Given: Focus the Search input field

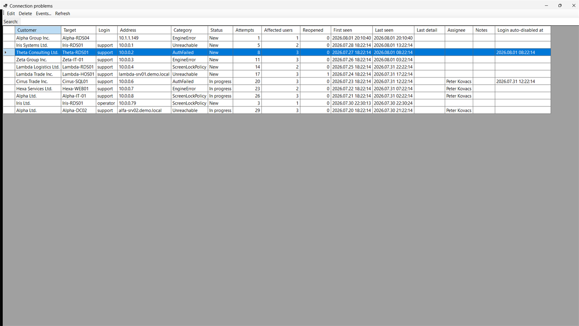Looking at the screenshot, I should pos(299,22).
